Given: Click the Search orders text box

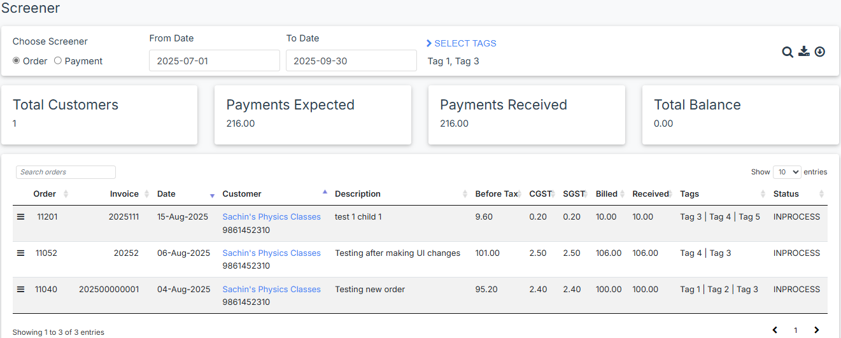Looking at the screenshot, I should (x=66, y=172).
